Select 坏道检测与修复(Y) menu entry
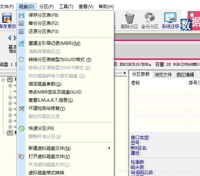Screen dimensions: 200x176 pyautogui.click(x=65, y=109)
